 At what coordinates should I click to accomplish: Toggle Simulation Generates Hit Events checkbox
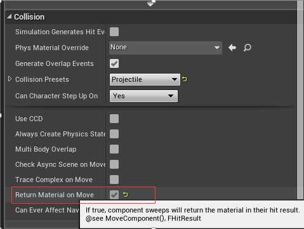click(x=114, y=32)
